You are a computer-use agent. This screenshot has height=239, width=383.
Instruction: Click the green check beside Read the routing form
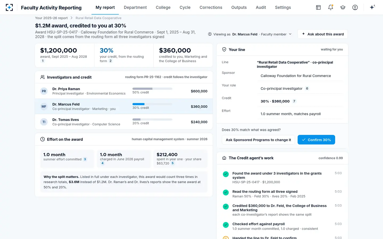pyautogui.click(x=226, y=193)
